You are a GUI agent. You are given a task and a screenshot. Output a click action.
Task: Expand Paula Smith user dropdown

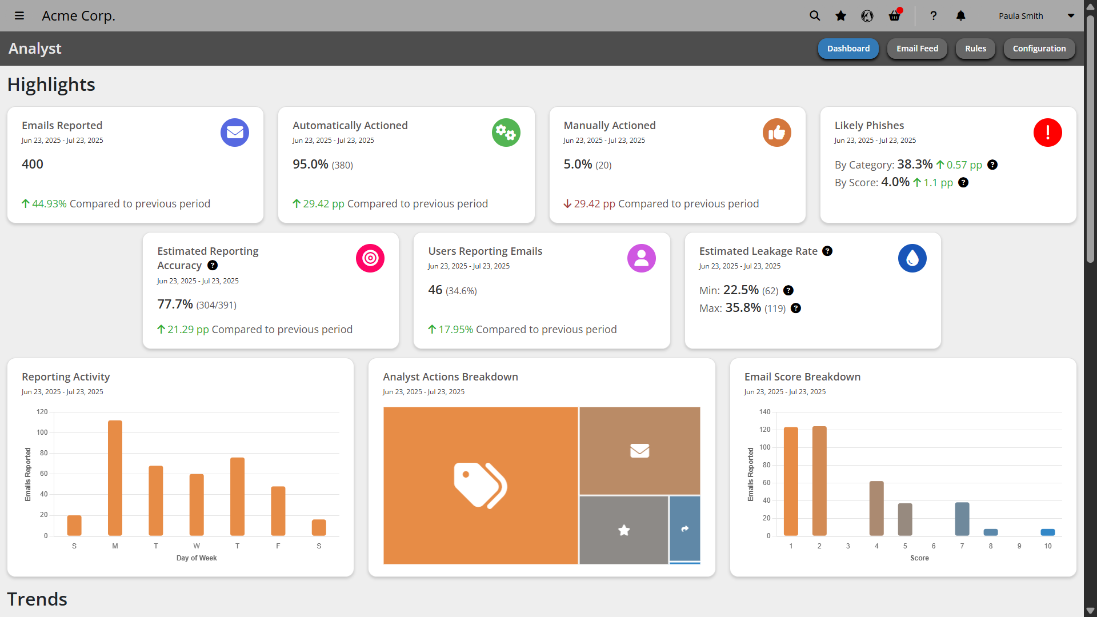coord(1071,16)
